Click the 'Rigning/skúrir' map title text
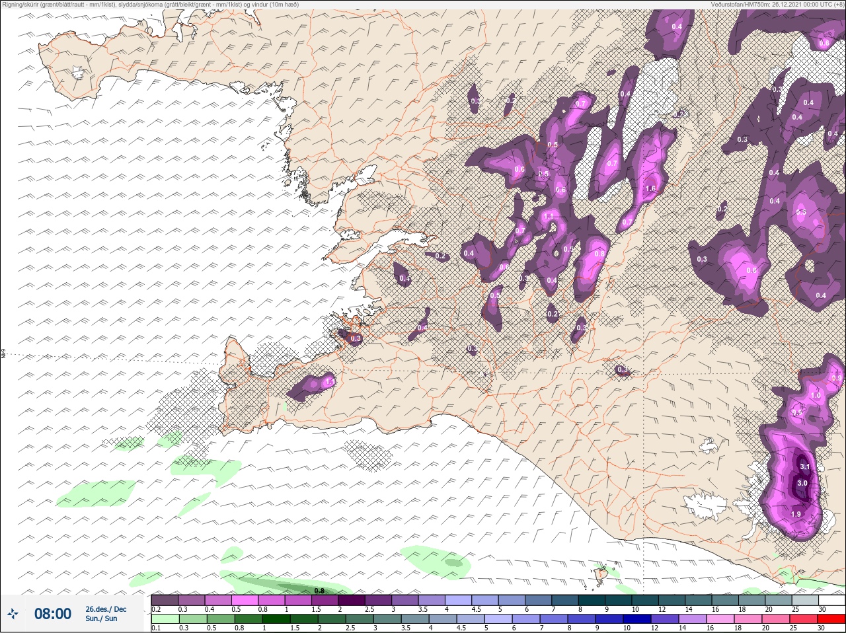The width and height of the screenshot is (846, 633). click(149, 5)
